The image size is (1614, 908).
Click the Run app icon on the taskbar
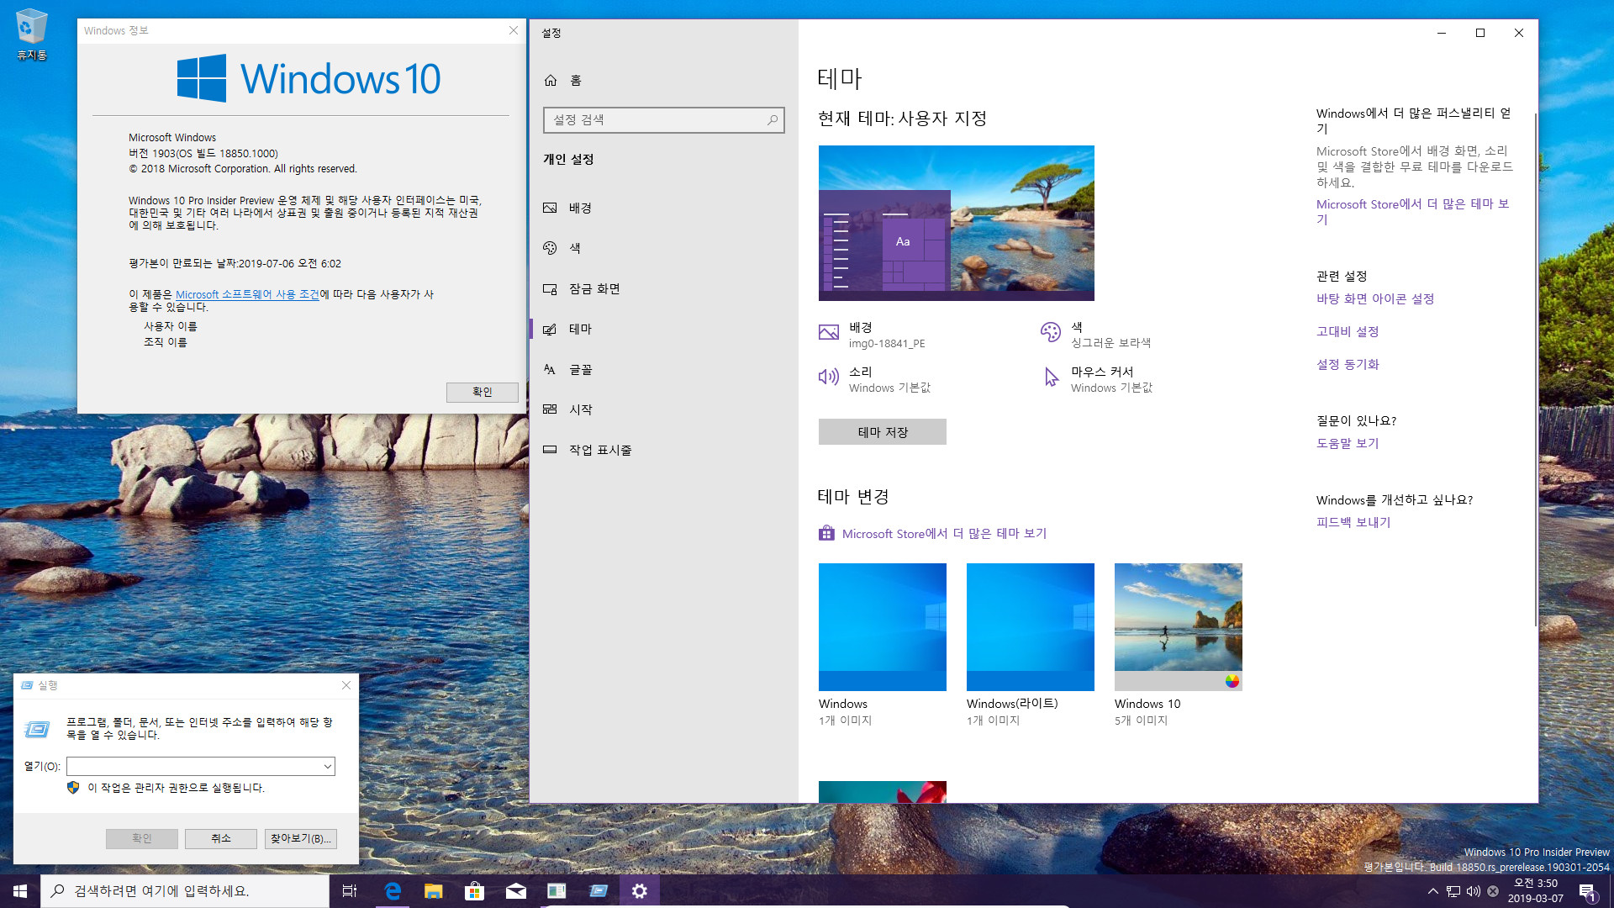pyautogui.click(x=598, y=891)
